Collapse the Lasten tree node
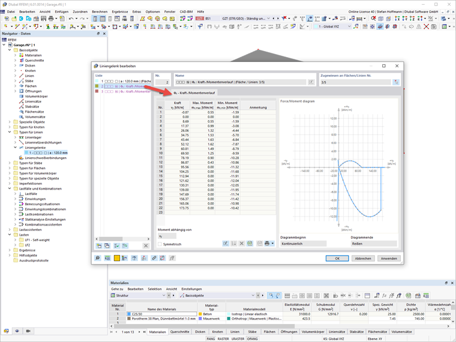The width and height of the screenshot is (456, 342). click(x=10, y=235)
